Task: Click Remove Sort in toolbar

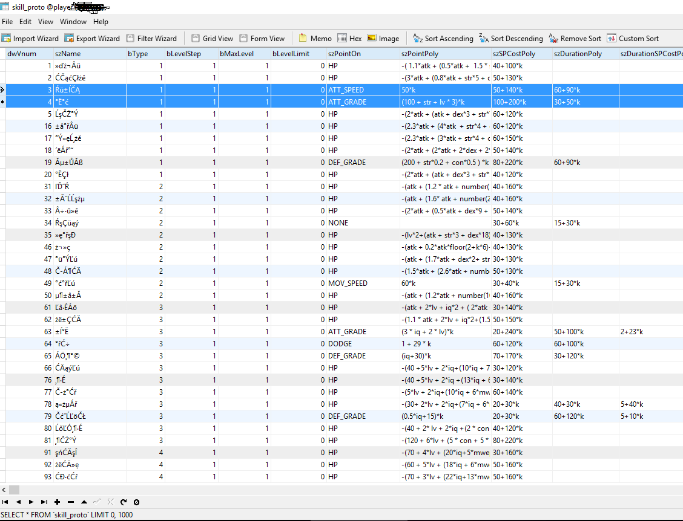Action: click(x=575, y=38)
